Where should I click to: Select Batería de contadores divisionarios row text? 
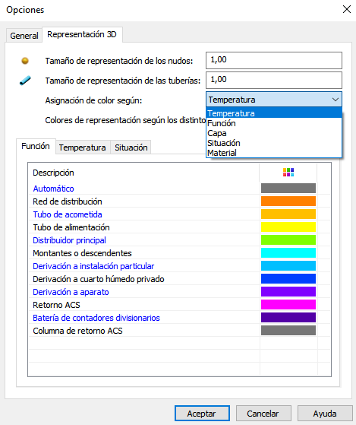click(96, 318)
